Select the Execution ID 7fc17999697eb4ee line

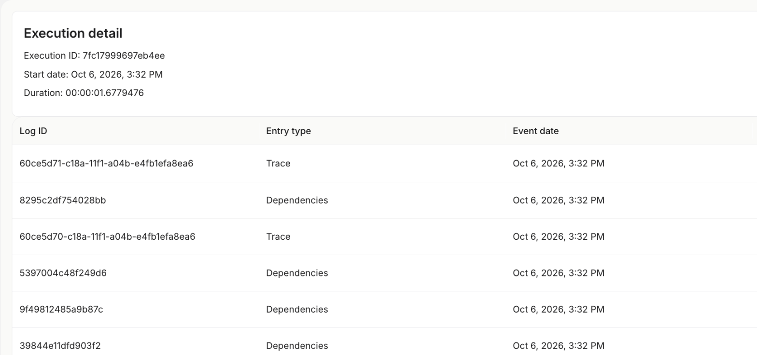pyautogui.click(x=94, y=56)
